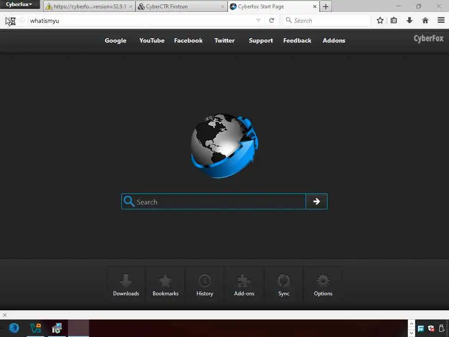Image resolution: width=449 pixels, height=337 pixels.
Task: Open Bookmarks from the bottom launcher
Action: pyautogui.click(x=165, y=284)
